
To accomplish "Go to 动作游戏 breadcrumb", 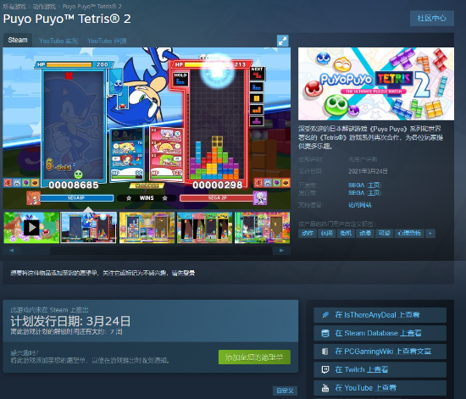I will click(x=44, y=6).
